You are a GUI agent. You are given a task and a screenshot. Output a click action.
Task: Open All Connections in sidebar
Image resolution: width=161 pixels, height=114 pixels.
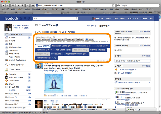(15, 47)
